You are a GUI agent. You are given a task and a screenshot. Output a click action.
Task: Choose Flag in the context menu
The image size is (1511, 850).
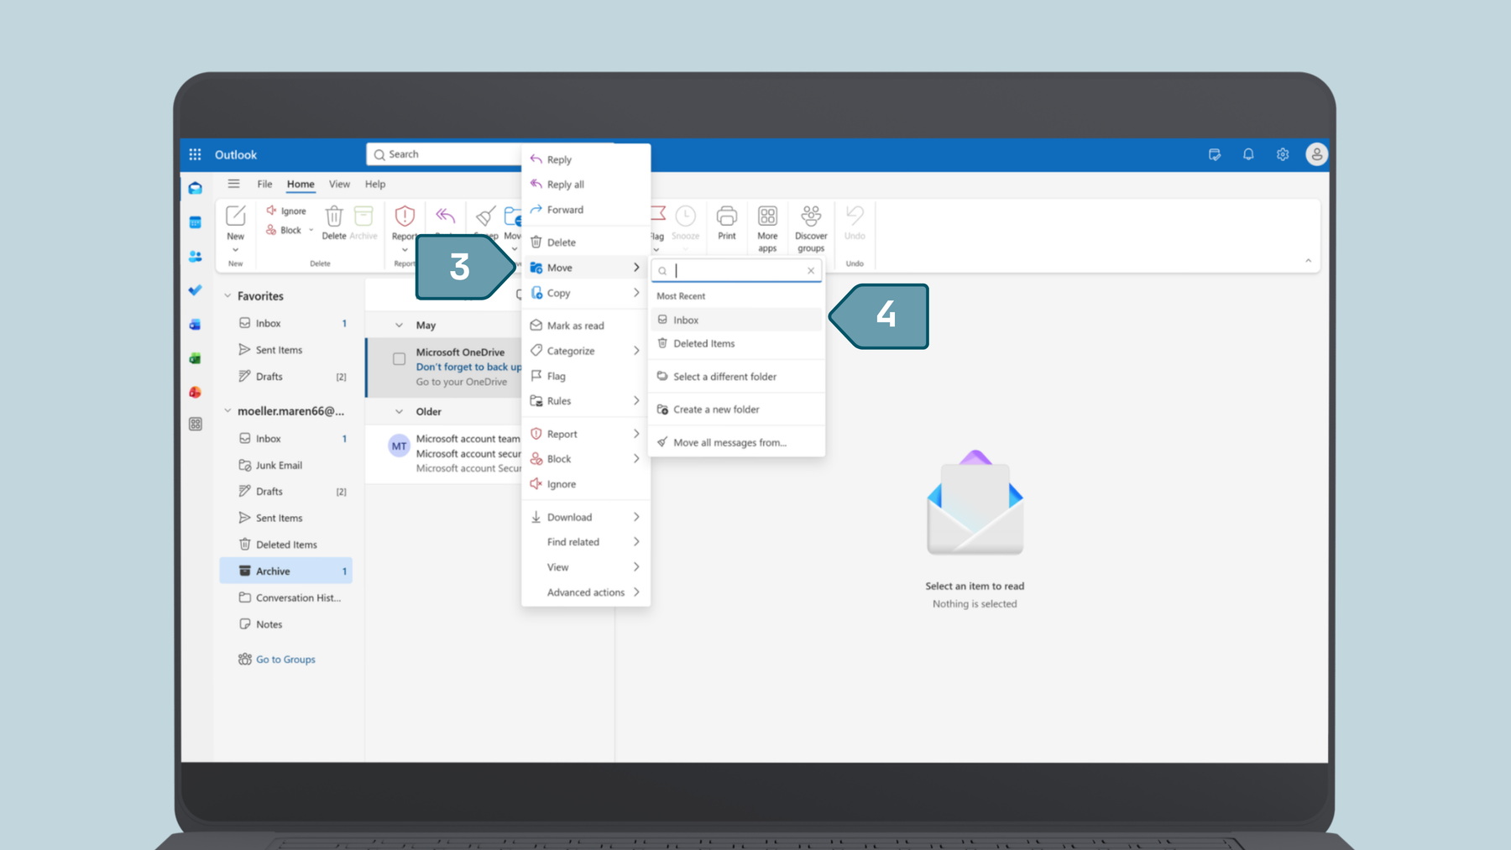(x=586, y=376)
